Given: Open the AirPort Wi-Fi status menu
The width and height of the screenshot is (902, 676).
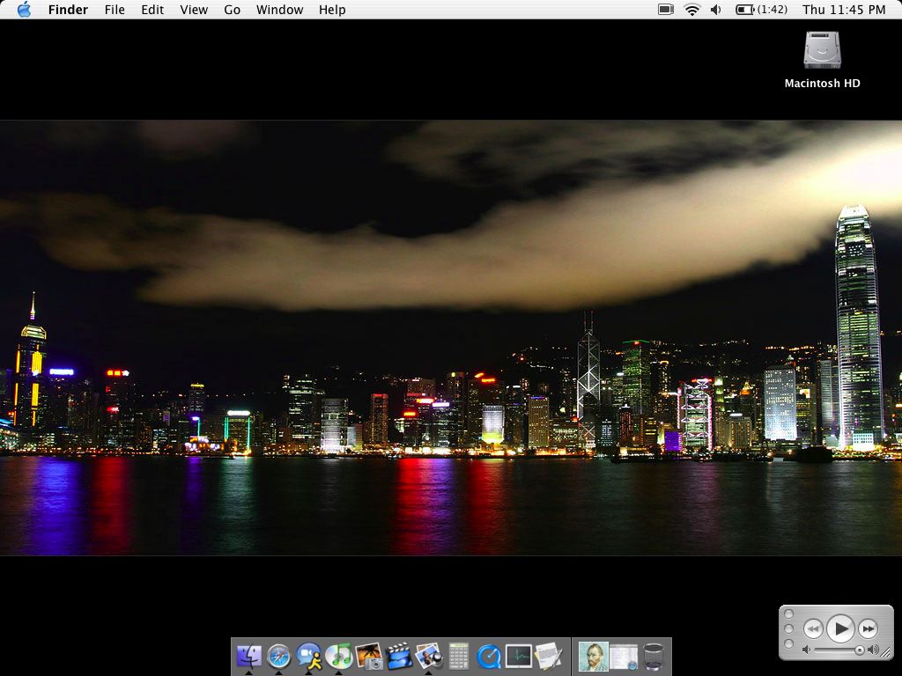Looking at the screenshot, I should (x=691, y=10).
